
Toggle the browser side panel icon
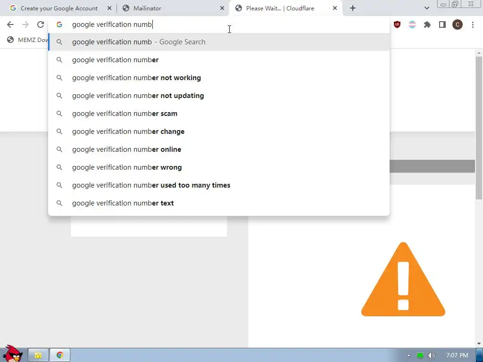442,25
